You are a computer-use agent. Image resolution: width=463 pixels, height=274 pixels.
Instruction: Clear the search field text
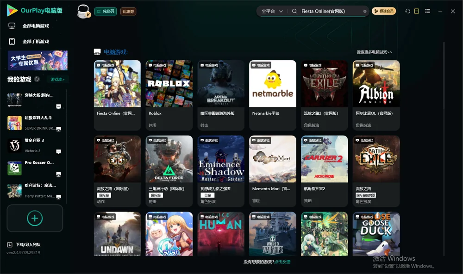click(x=365, y=11)
